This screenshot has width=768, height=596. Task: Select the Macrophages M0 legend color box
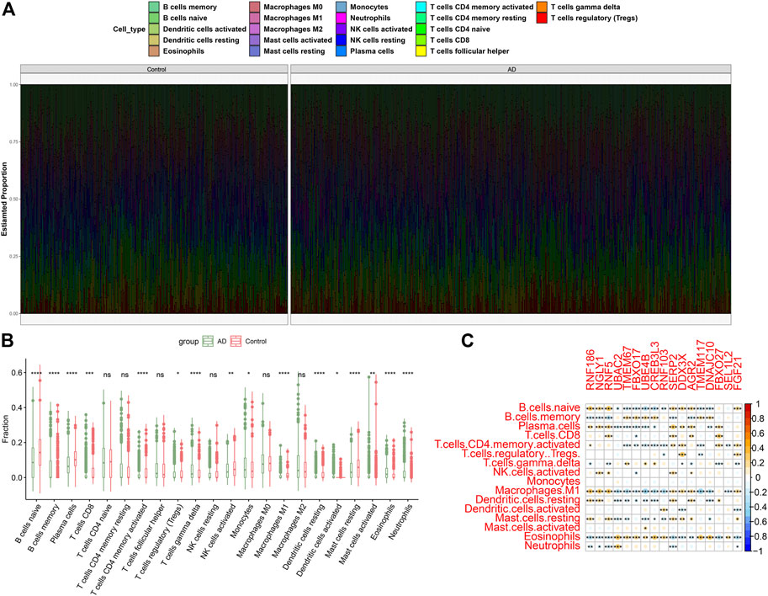coord(255,7)
